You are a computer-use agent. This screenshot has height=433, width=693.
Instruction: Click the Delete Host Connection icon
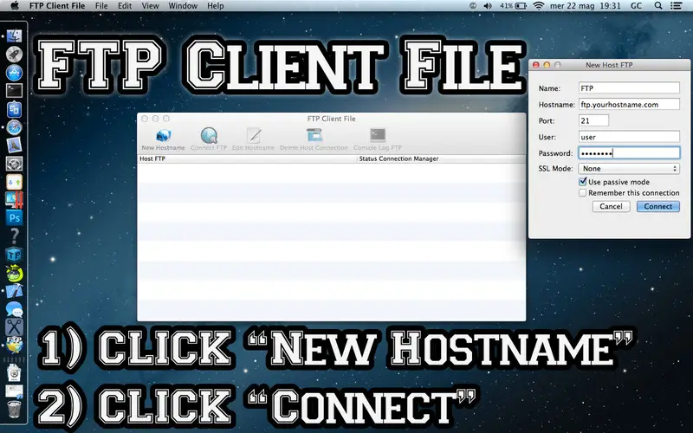(314, 135)
